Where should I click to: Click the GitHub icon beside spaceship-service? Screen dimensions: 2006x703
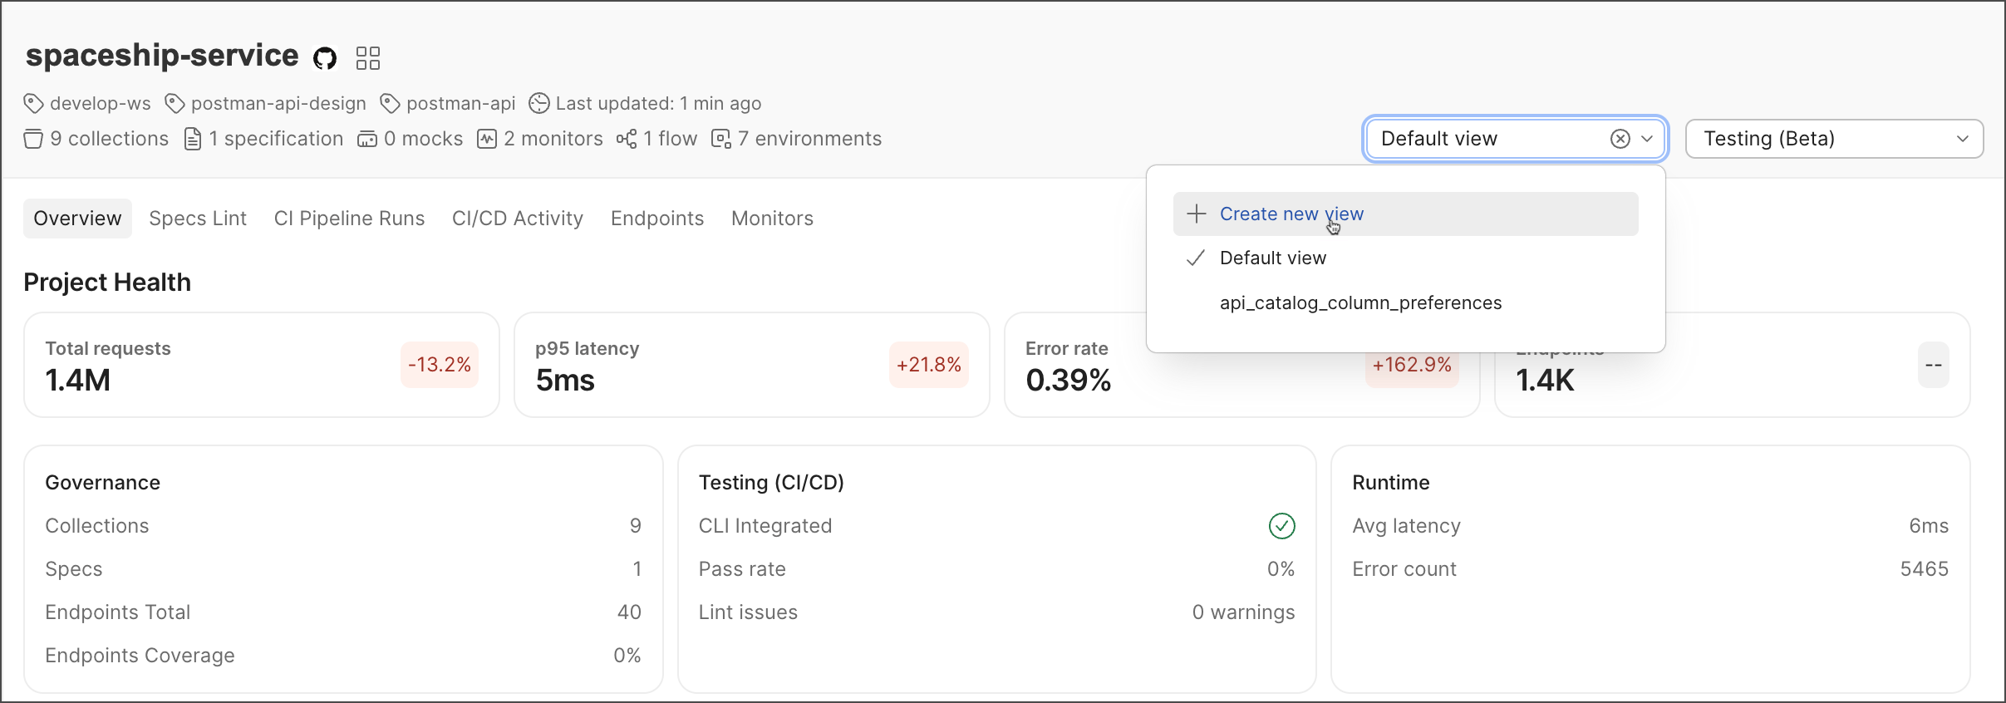[325, 58]
